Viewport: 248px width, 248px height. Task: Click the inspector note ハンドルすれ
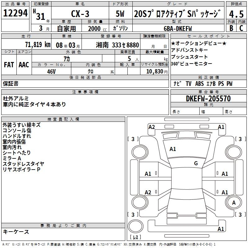point(17,136)
